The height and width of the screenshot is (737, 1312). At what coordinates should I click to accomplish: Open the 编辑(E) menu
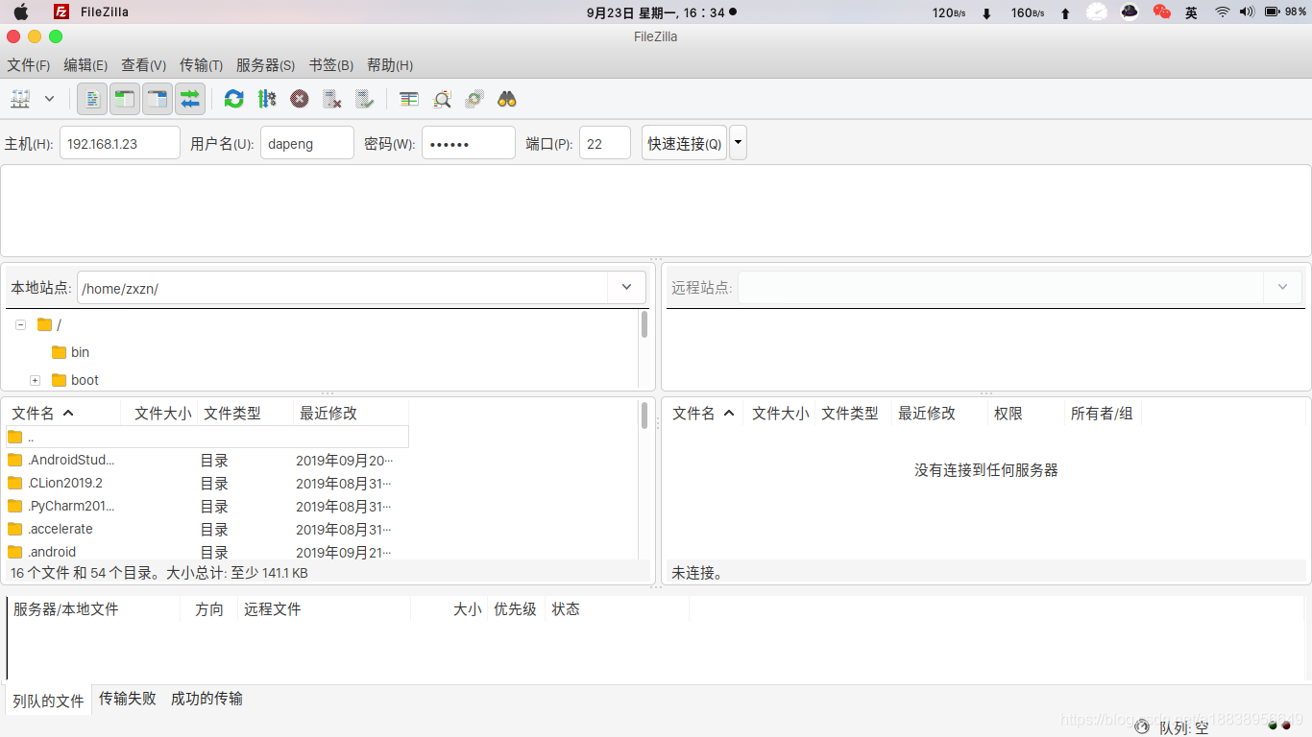tap(85, 65)
